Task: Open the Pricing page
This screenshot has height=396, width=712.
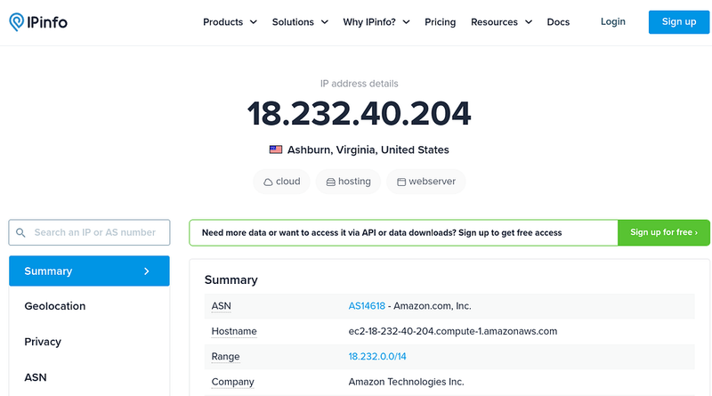Action: [x=440, y=21]
